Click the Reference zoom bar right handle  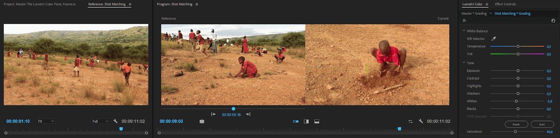[146, 133]
